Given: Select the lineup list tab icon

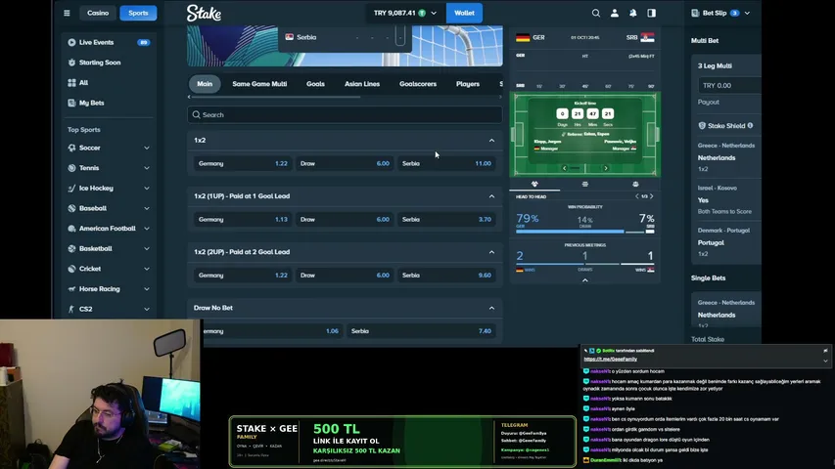Looking at the screenshot, I should click(584, 184).
